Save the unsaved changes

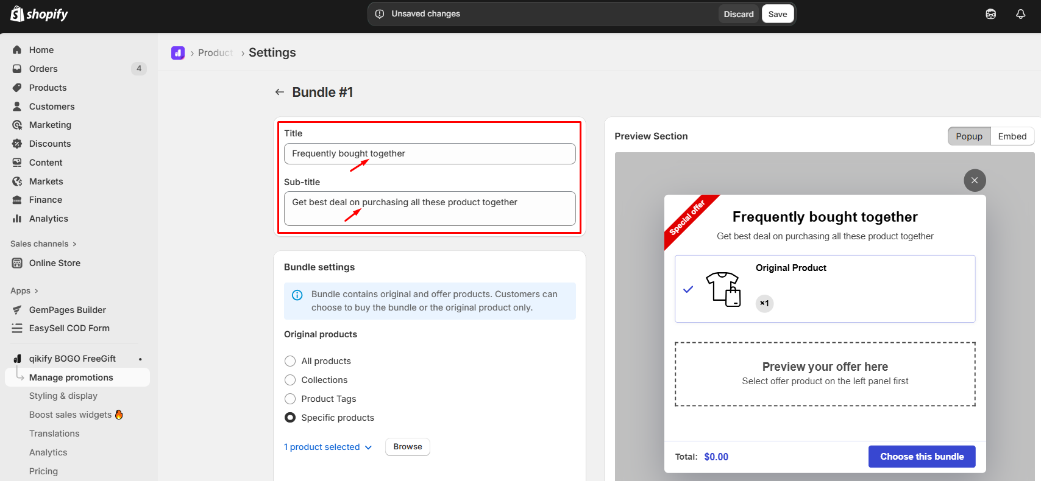[777, 14]
